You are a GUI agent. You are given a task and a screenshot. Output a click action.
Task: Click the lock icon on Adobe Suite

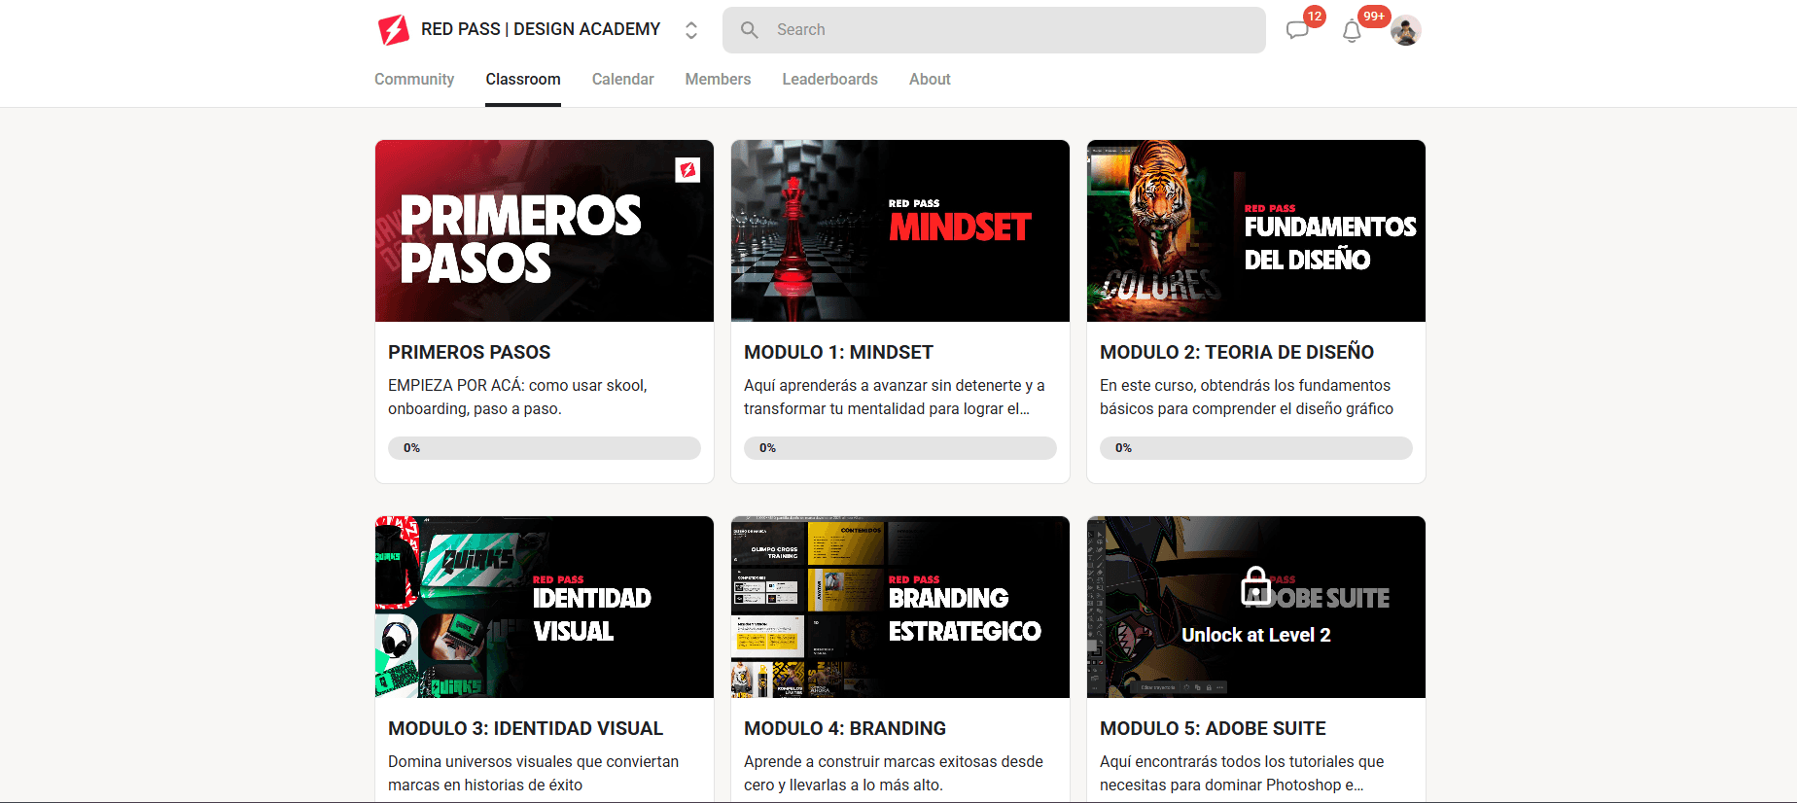1255,586
